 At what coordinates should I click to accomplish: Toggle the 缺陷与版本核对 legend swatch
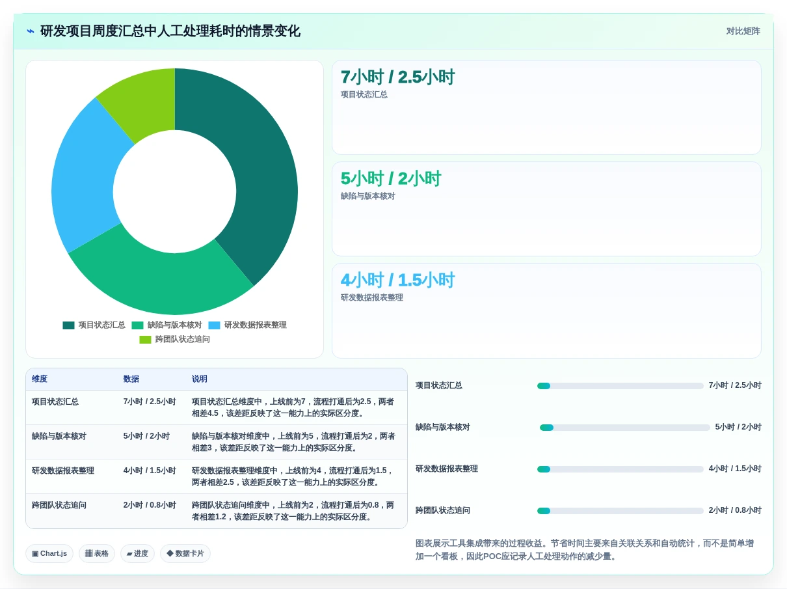tap(137, 325)
